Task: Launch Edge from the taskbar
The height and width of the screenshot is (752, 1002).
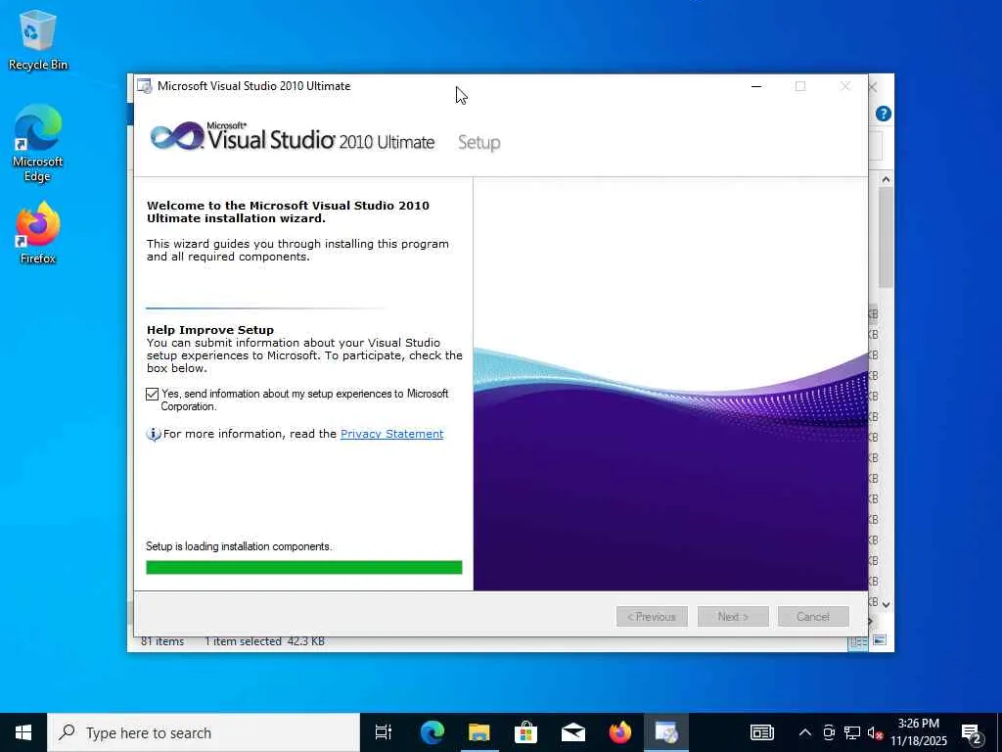Action: click(x=432, y=732)
